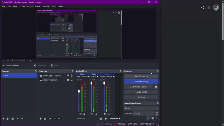
Task: Open the audio mixer Options dropdown
Action: 115,119
